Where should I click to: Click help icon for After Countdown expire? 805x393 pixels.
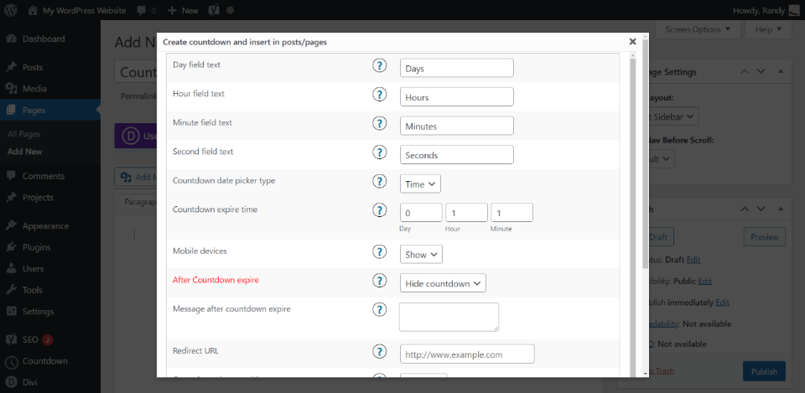click(x=379, y=281)
